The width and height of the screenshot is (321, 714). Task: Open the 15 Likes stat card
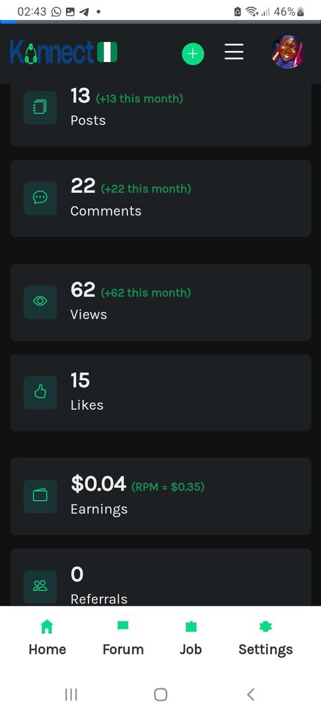160,393
